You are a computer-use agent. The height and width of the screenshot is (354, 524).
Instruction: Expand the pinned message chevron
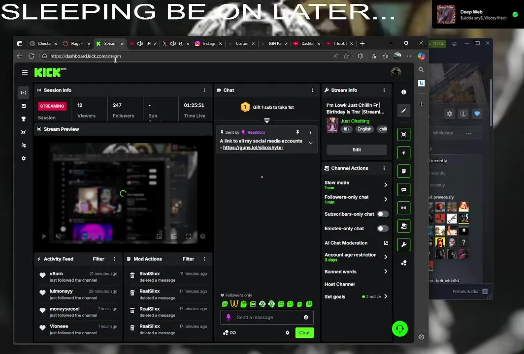pos(311,143)
